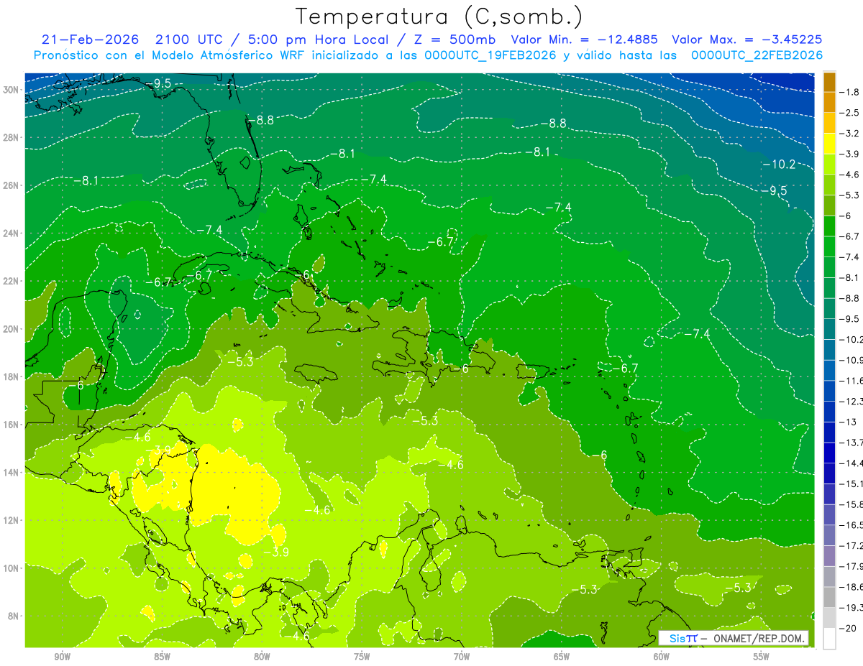The width and height of the screenshot is (863, 666).
Task: Click the '30N' latitude axis label
Action: point(12,90)
